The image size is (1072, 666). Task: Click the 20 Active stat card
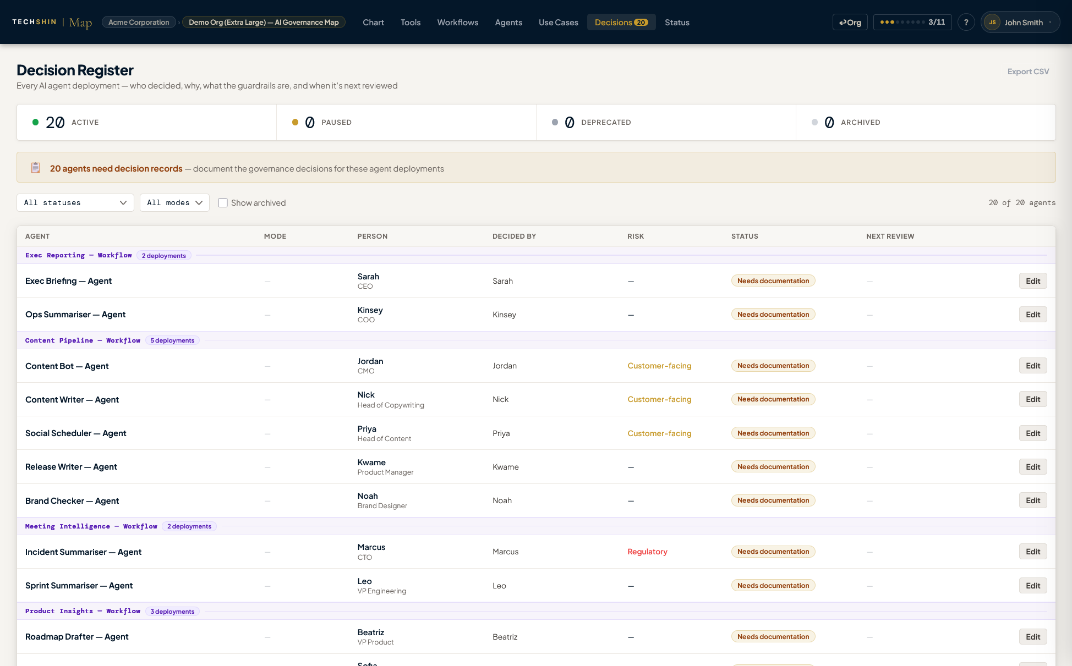tap(146, 122)
